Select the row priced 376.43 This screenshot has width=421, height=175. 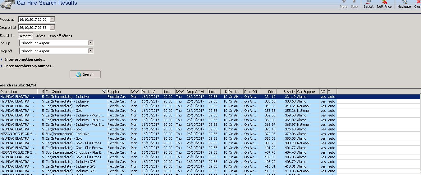point(168,129)
